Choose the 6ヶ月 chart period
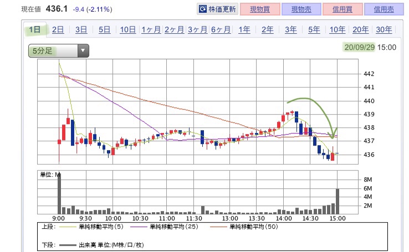The height and width of the screenshot is (252, 409). [221, 29]
